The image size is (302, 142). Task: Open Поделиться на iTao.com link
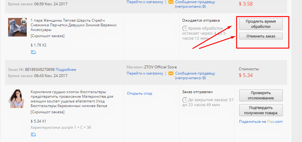tap(261, 122)
